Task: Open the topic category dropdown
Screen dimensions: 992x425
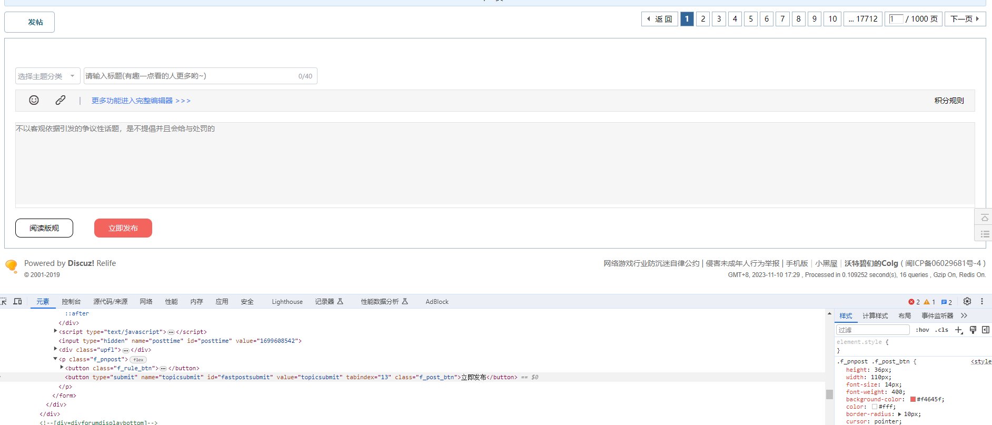Action: [47, 76]
